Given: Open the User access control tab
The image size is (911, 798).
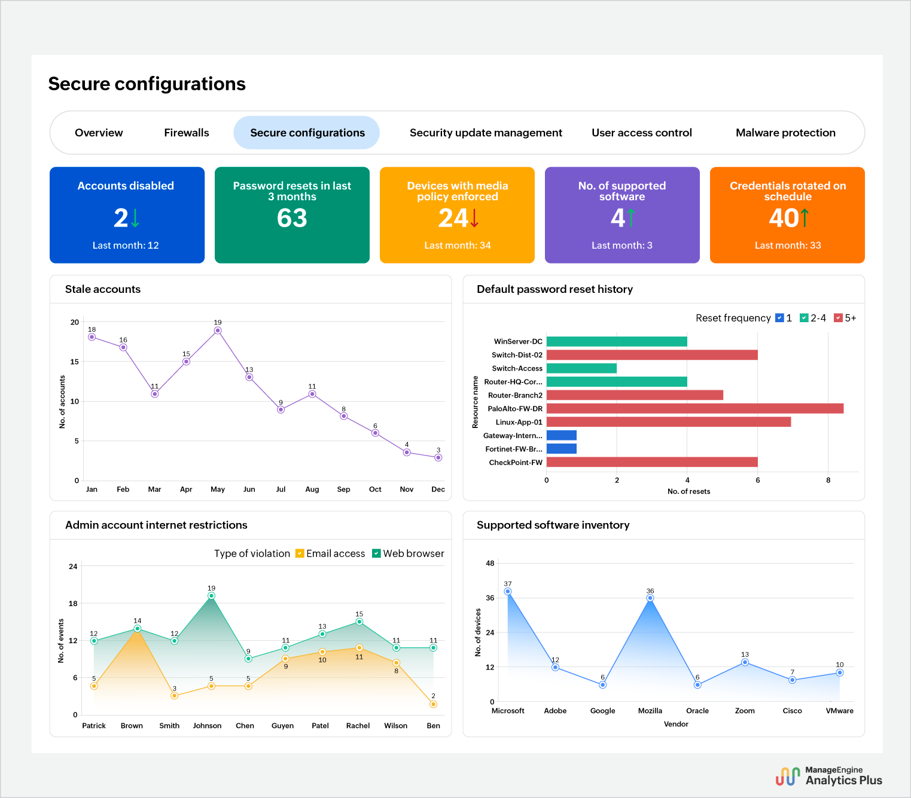Looking at the screenshot, I should coord(642,133).
